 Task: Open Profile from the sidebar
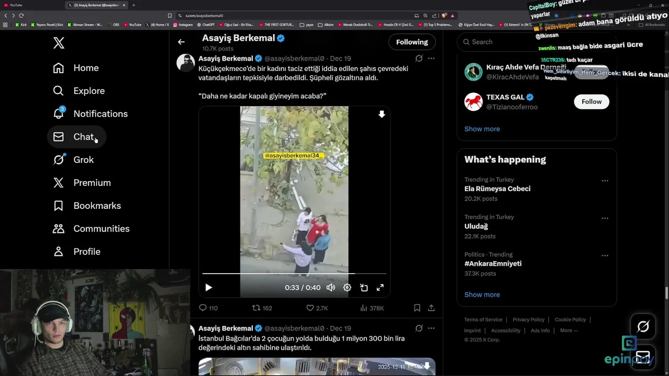point(77,252)
